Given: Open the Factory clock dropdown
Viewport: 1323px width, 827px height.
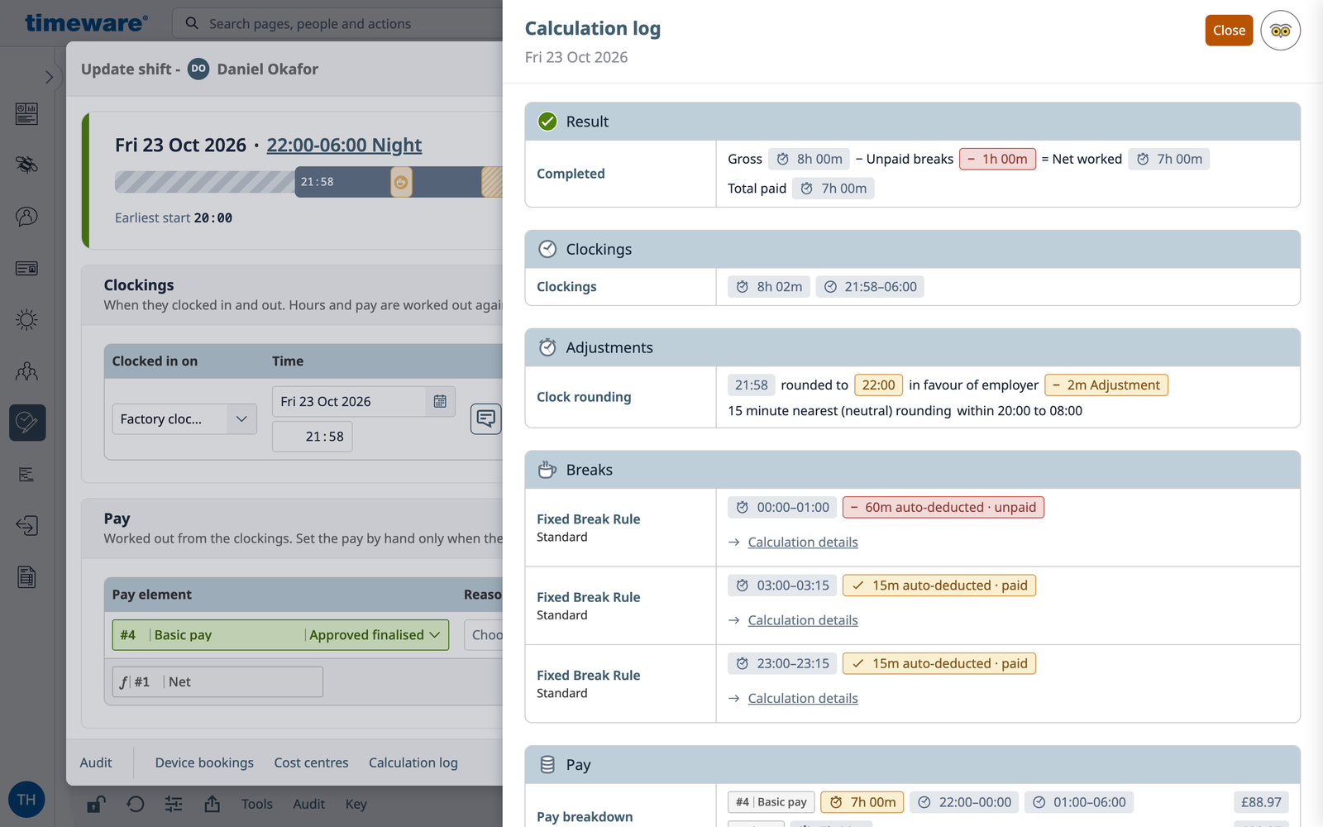Looking at the screenshot, I should coord(184,419).
